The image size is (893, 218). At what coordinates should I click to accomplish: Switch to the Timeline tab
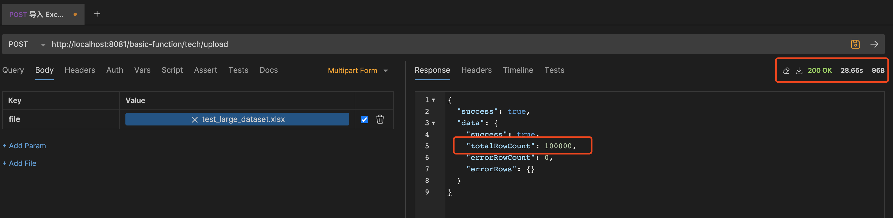518,70
